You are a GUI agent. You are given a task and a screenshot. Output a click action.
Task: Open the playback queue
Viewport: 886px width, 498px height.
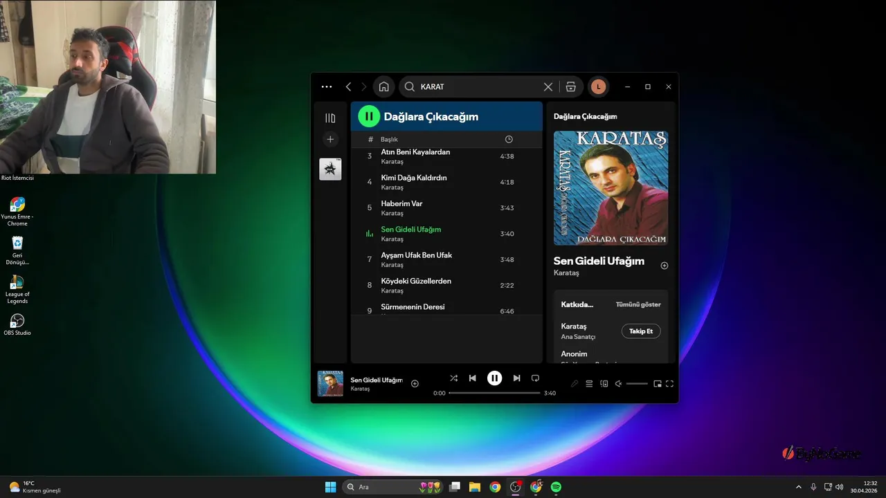589,384
